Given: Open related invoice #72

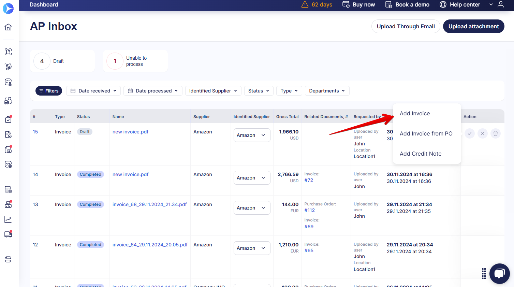Looking at the screenshot, I should pyautogui.click(x=309, y=180).
